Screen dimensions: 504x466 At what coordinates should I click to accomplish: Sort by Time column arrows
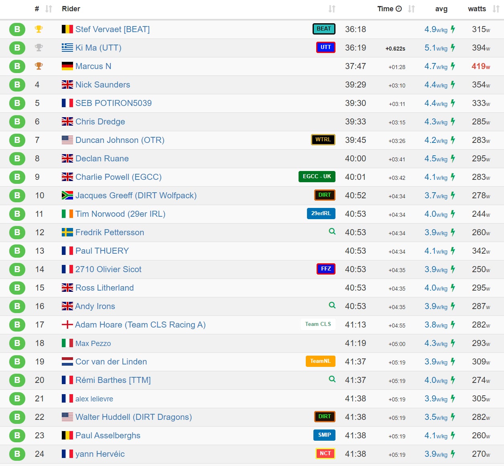click(411, 9)
